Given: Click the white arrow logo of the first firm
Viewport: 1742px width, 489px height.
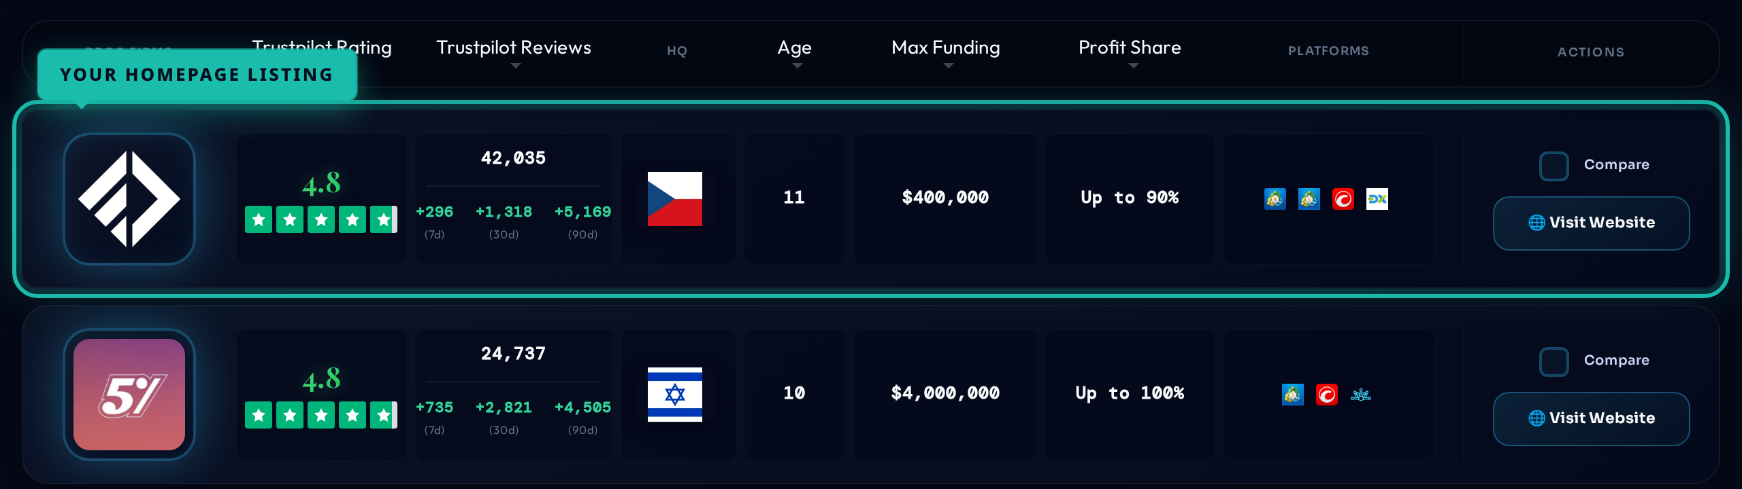Looking at the screenshot, I should 129,199.
